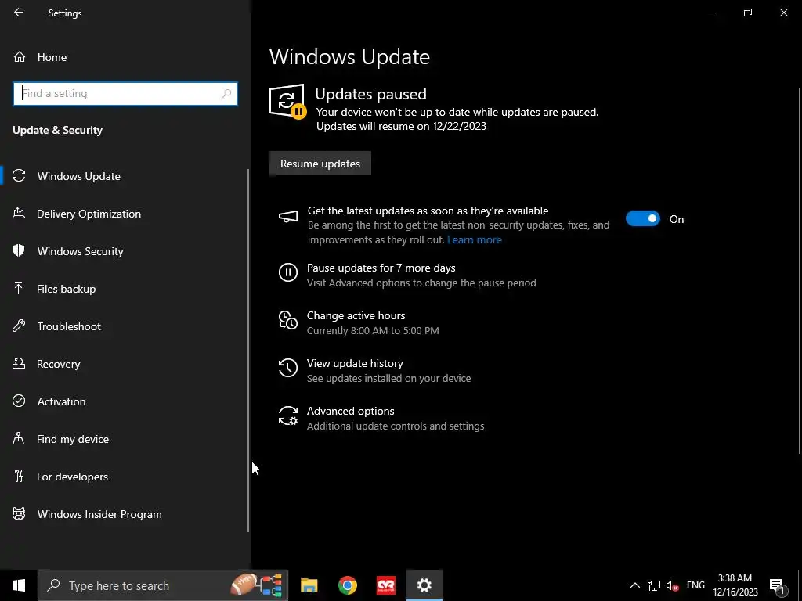Click the Windows Insider Program cat icon
This screenshot has height=601, width=802.
coord(19,513)
